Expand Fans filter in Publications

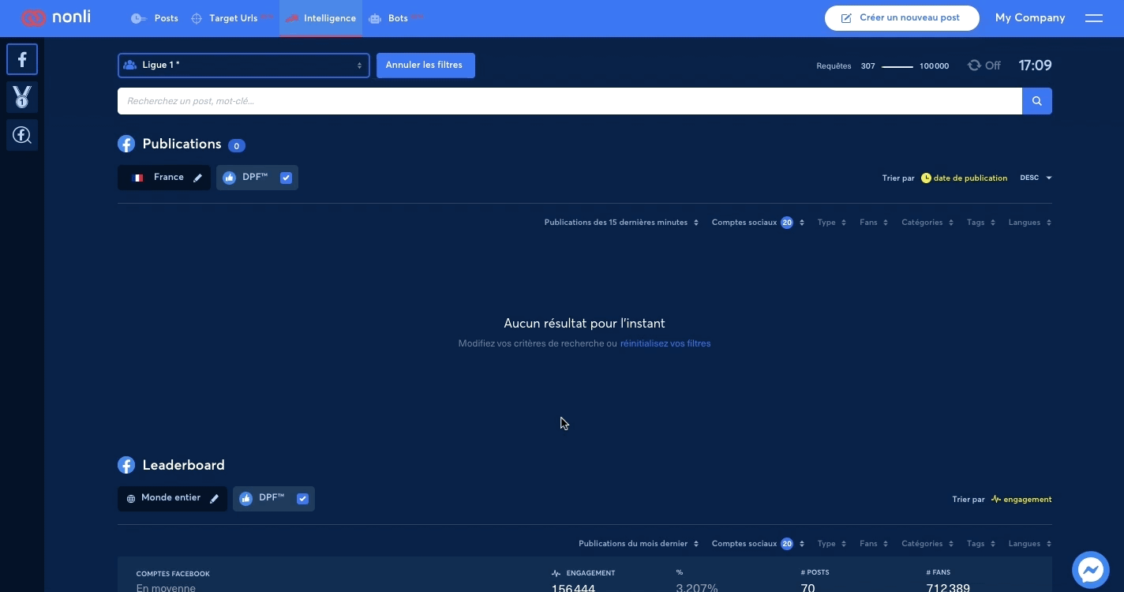(x=873, y=223)
